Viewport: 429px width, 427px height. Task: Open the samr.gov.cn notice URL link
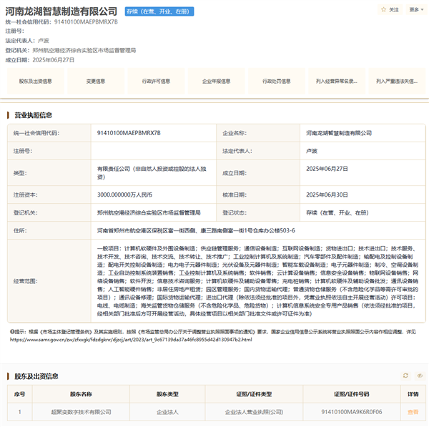click(131, 340)
